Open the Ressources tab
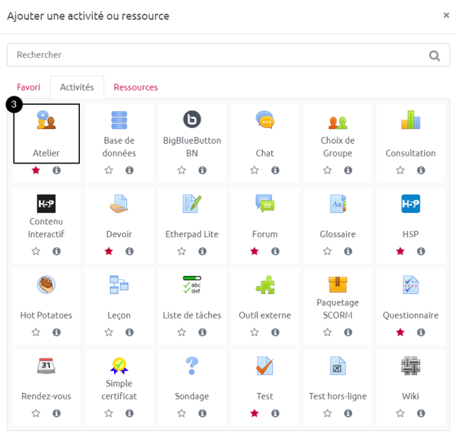This screenshot has width=456, height=434. [135, 87]
